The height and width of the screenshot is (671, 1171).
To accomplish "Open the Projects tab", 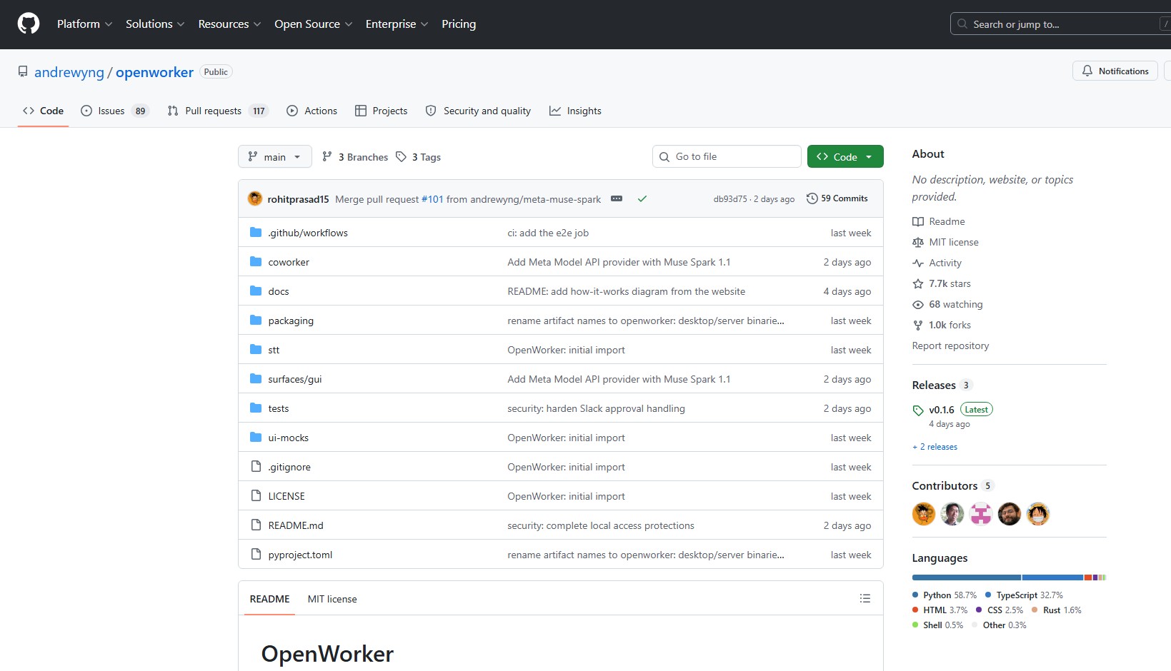I will [x=381, y=111].
